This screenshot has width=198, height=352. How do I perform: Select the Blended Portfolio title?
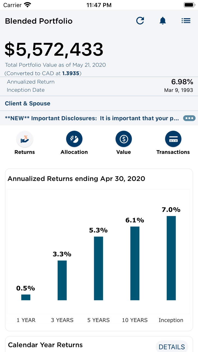pos(39,21)
